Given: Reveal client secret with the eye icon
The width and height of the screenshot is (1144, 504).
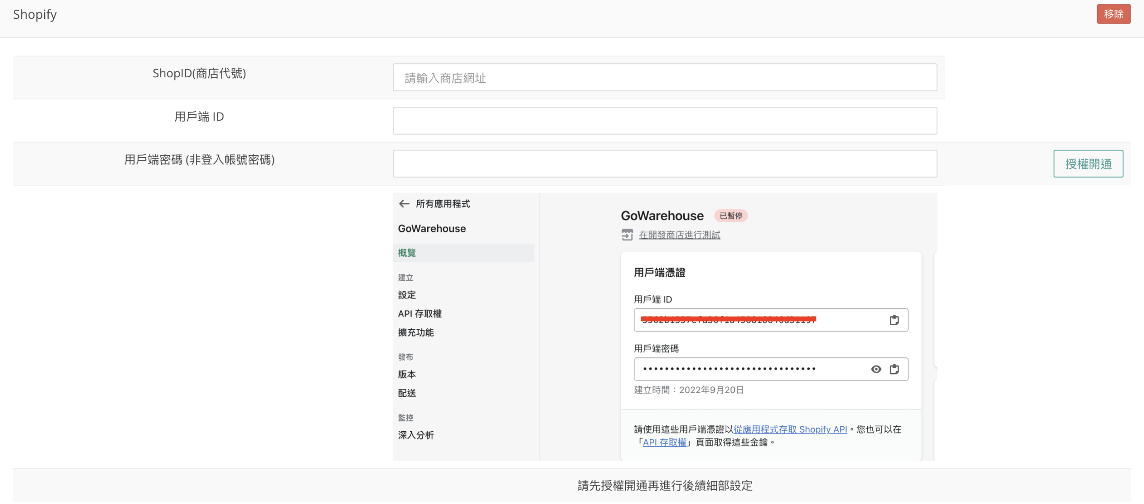Looking at the screenshot, I should [876, 369].
